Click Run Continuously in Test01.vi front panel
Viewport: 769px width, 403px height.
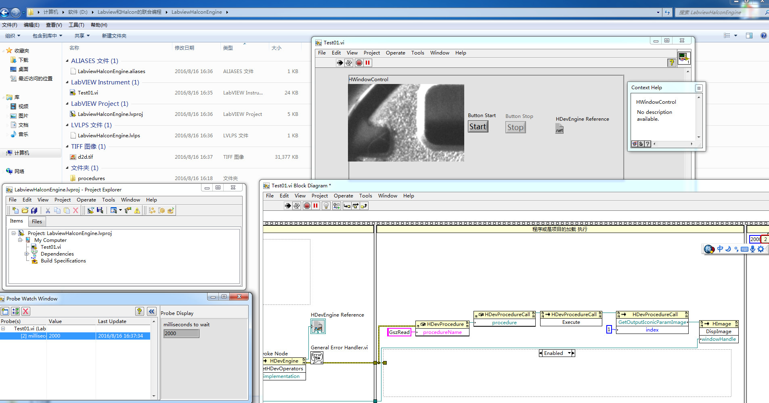(349, 63)
